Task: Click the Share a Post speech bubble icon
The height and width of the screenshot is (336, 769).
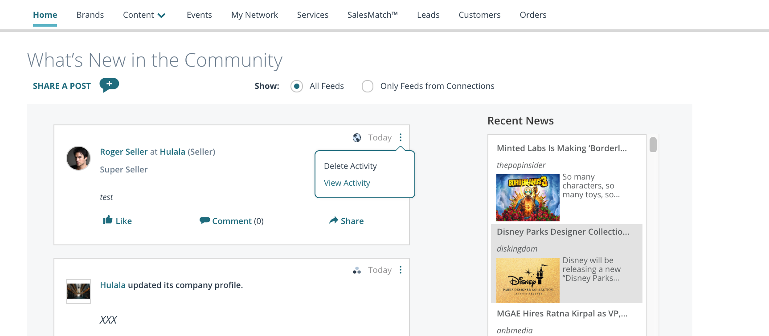Action: coord(109,85)
